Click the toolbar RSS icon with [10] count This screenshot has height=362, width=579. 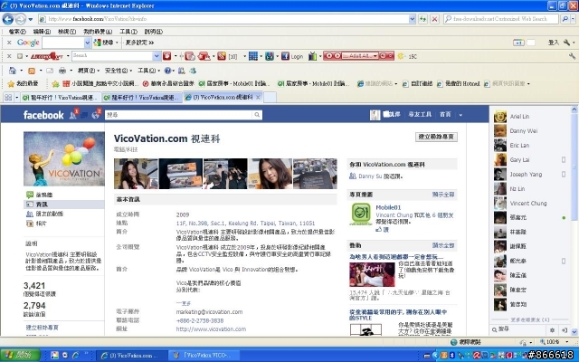coord(221,56)
